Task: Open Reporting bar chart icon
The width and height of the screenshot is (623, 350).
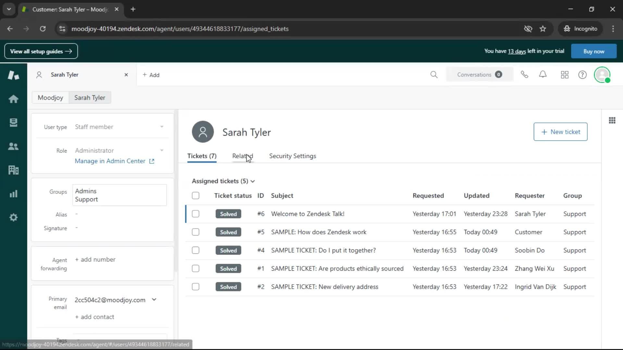Action: (x=13, y=194)
